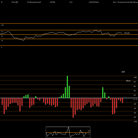
Task: Click the ')ICICIGOLD' symbol text
Action: pos(94,2)
